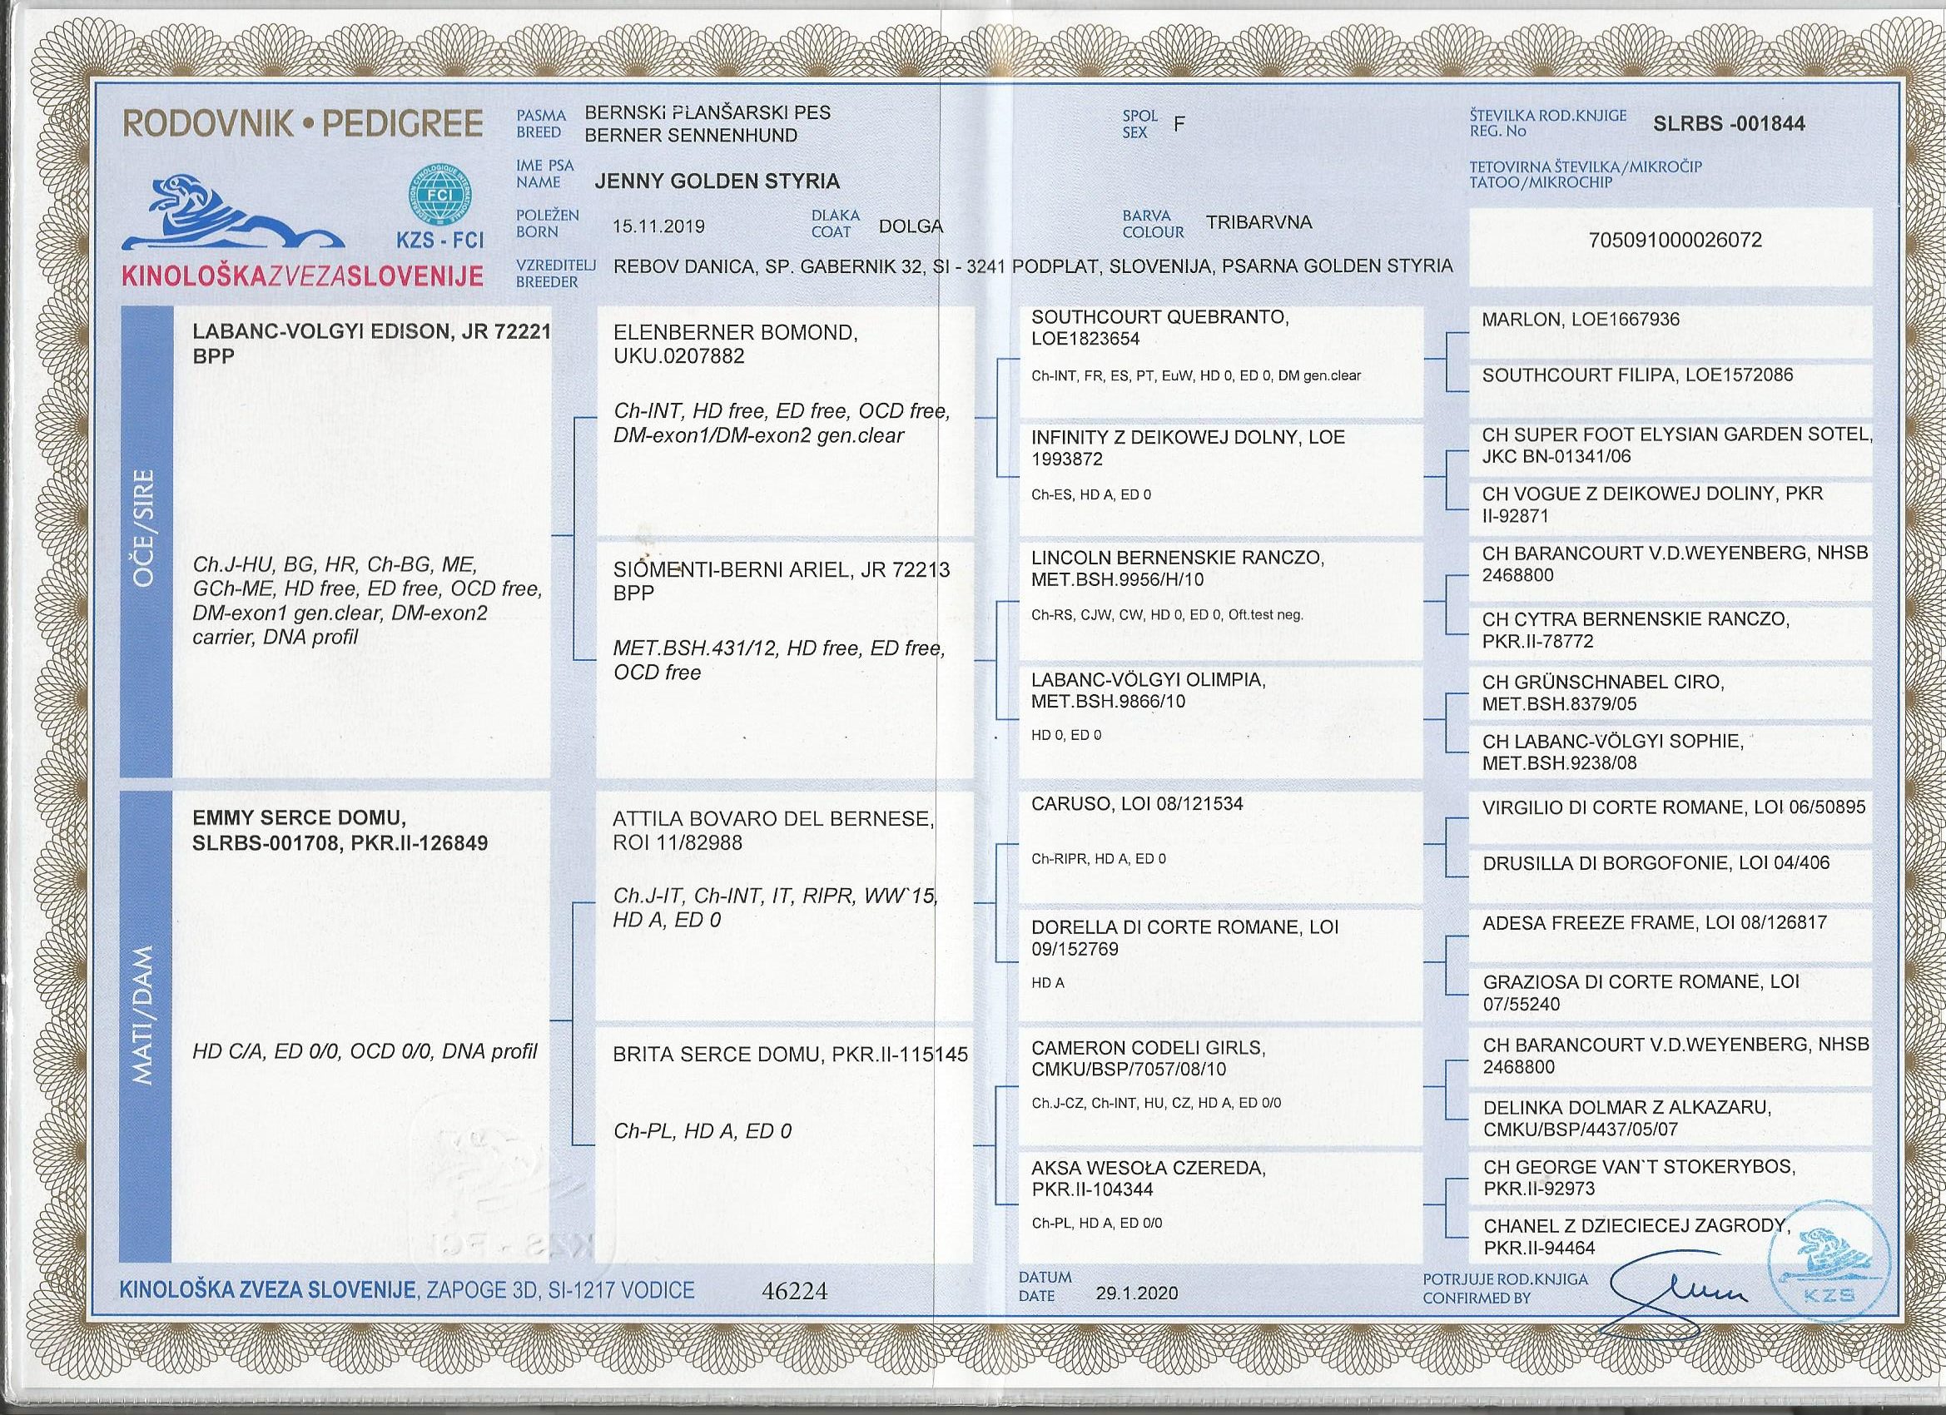Click the issue date 29.1.2020
The height and width of the screenshot is (1415, 1946).
(x=1137, y=1293)
